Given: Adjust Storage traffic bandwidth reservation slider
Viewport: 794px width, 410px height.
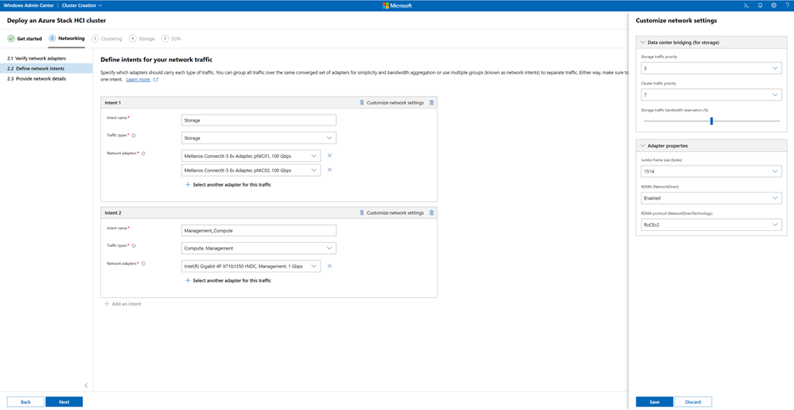Looking at the screenshot, I should 712,121.
